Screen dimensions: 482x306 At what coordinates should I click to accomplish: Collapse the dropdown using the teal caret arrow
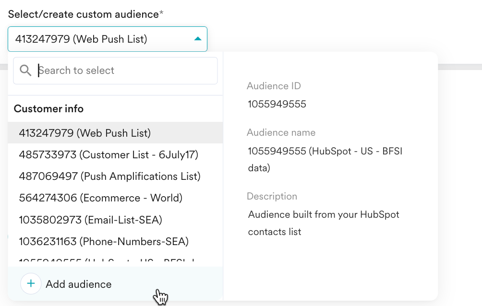coord(197,39)
